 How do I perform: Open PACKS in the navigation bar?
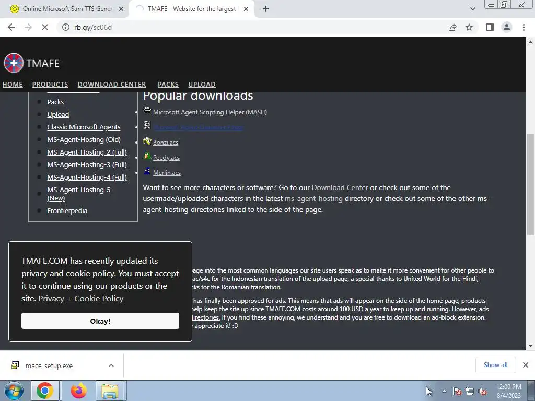click(x=168, y=84)
